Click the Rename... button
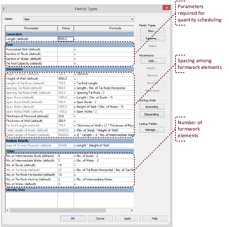 pos(152,39)
